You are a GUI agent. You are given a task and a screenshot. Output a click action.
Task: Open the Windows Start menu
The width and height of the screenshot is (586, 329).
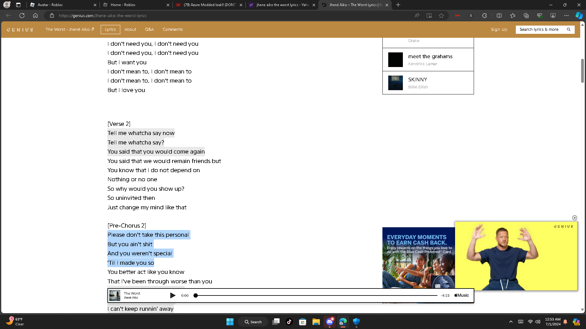[230, 322]
